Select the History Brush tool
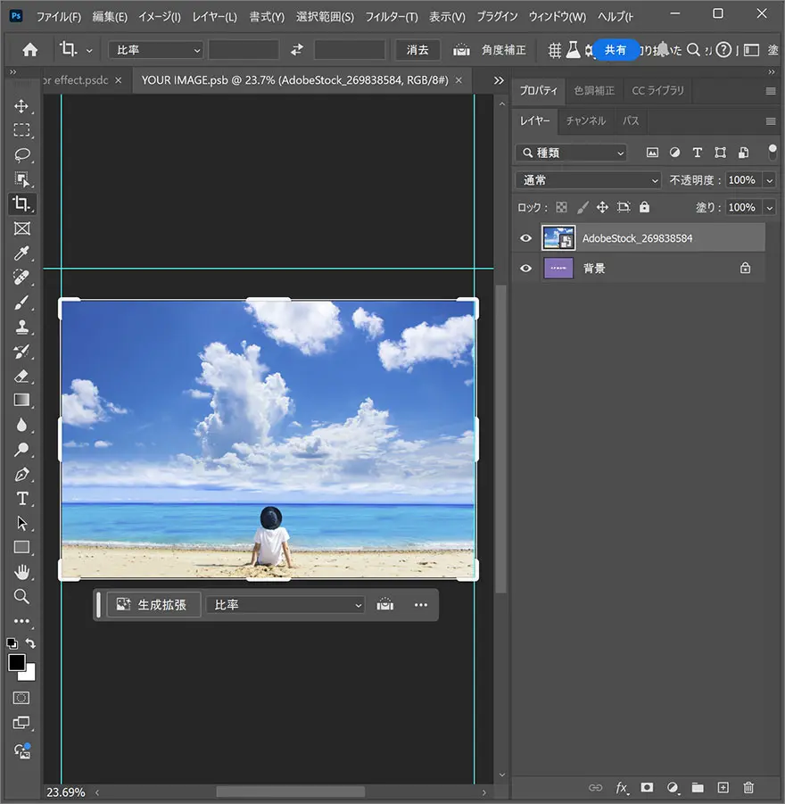Screen dimensions: 785x804 [21, 352]
